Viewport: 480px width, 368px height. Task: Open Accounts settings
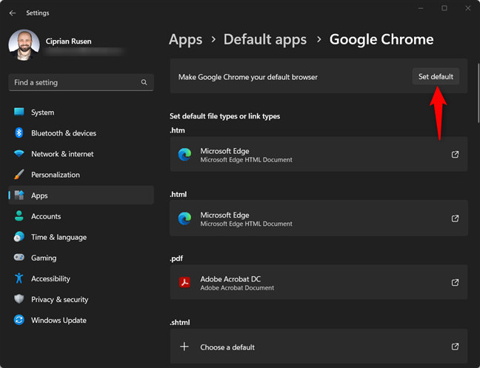point(81,216)
